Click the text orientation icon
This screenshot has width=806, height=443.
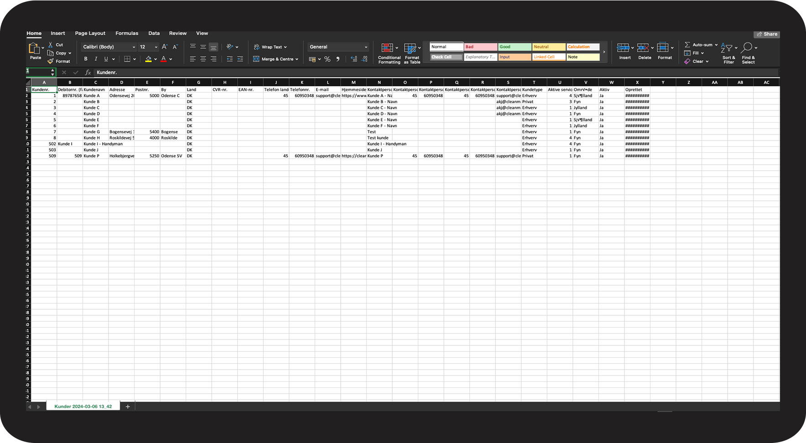[230, 47]
